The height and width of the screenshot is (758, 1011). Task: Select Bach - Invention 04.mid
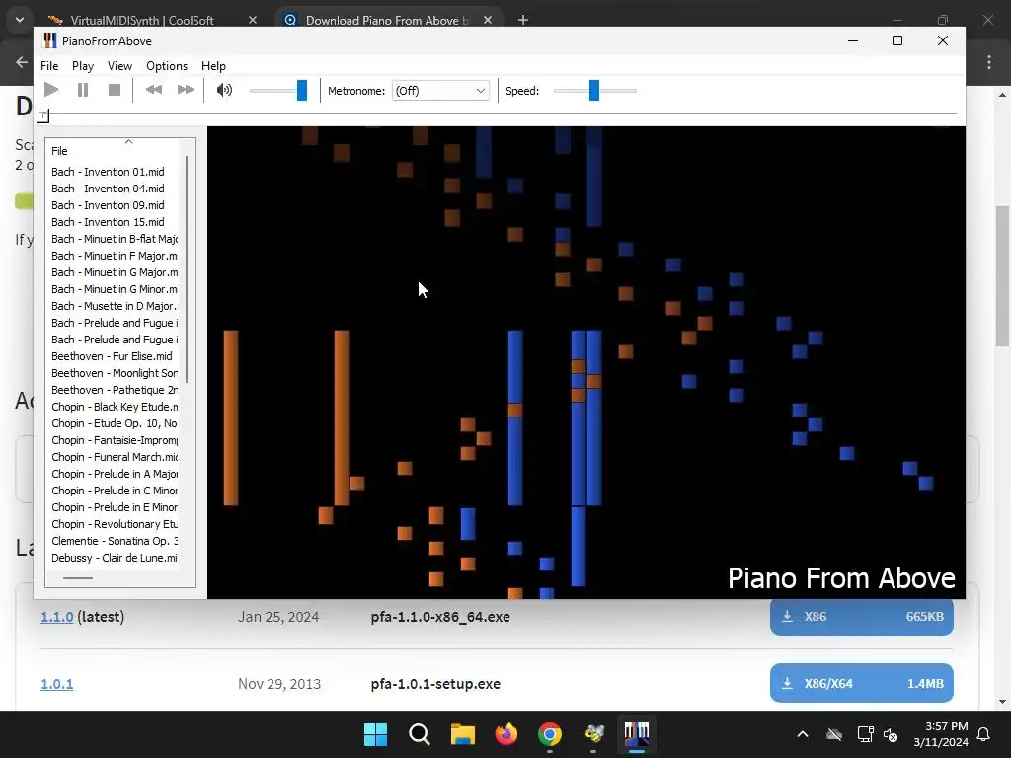click(x=108, y=189)
